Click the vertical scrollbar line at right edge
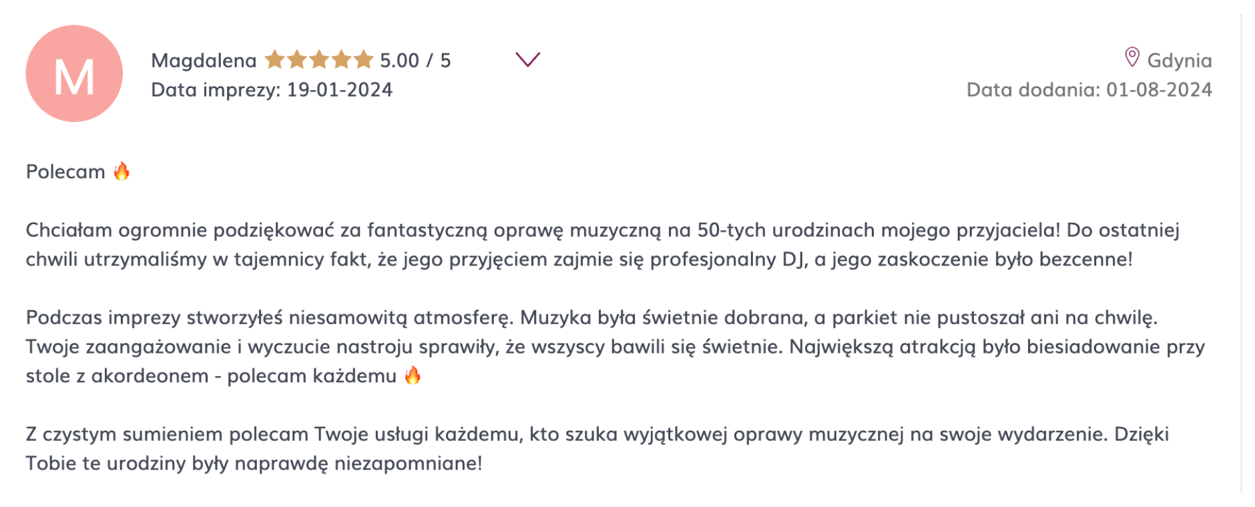1255x507 pixels. [1241, 253]
